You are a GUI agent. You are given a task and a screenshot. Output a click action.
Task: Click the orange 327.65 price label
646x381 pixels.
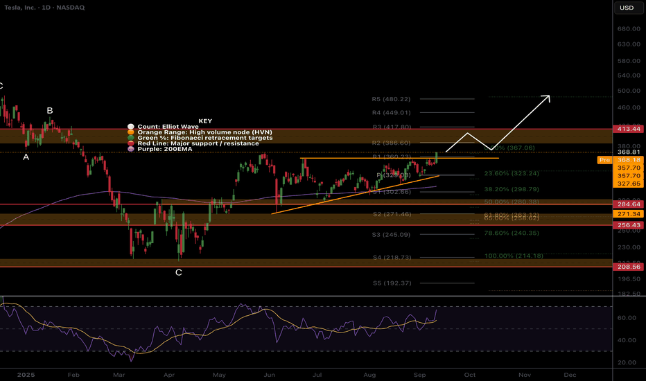[629, 184]
